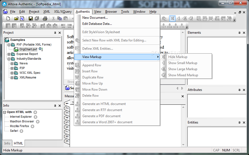Toggle Show Small Markup toolbar button
Viewport: 249px width, 155px height.
(x=179, y=19)
